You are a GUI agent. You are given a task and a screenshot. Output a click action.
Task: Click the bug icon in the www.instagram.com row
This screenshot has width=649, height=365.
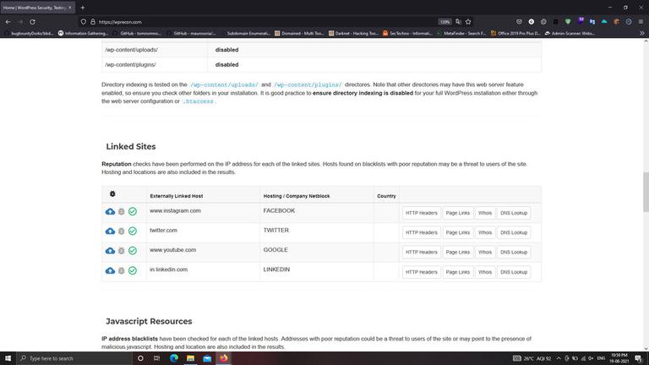(x=122, y=211)
